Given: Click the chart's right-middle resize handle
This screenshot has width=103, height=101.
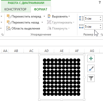Looking at the screenshot, I should [84, 77].
